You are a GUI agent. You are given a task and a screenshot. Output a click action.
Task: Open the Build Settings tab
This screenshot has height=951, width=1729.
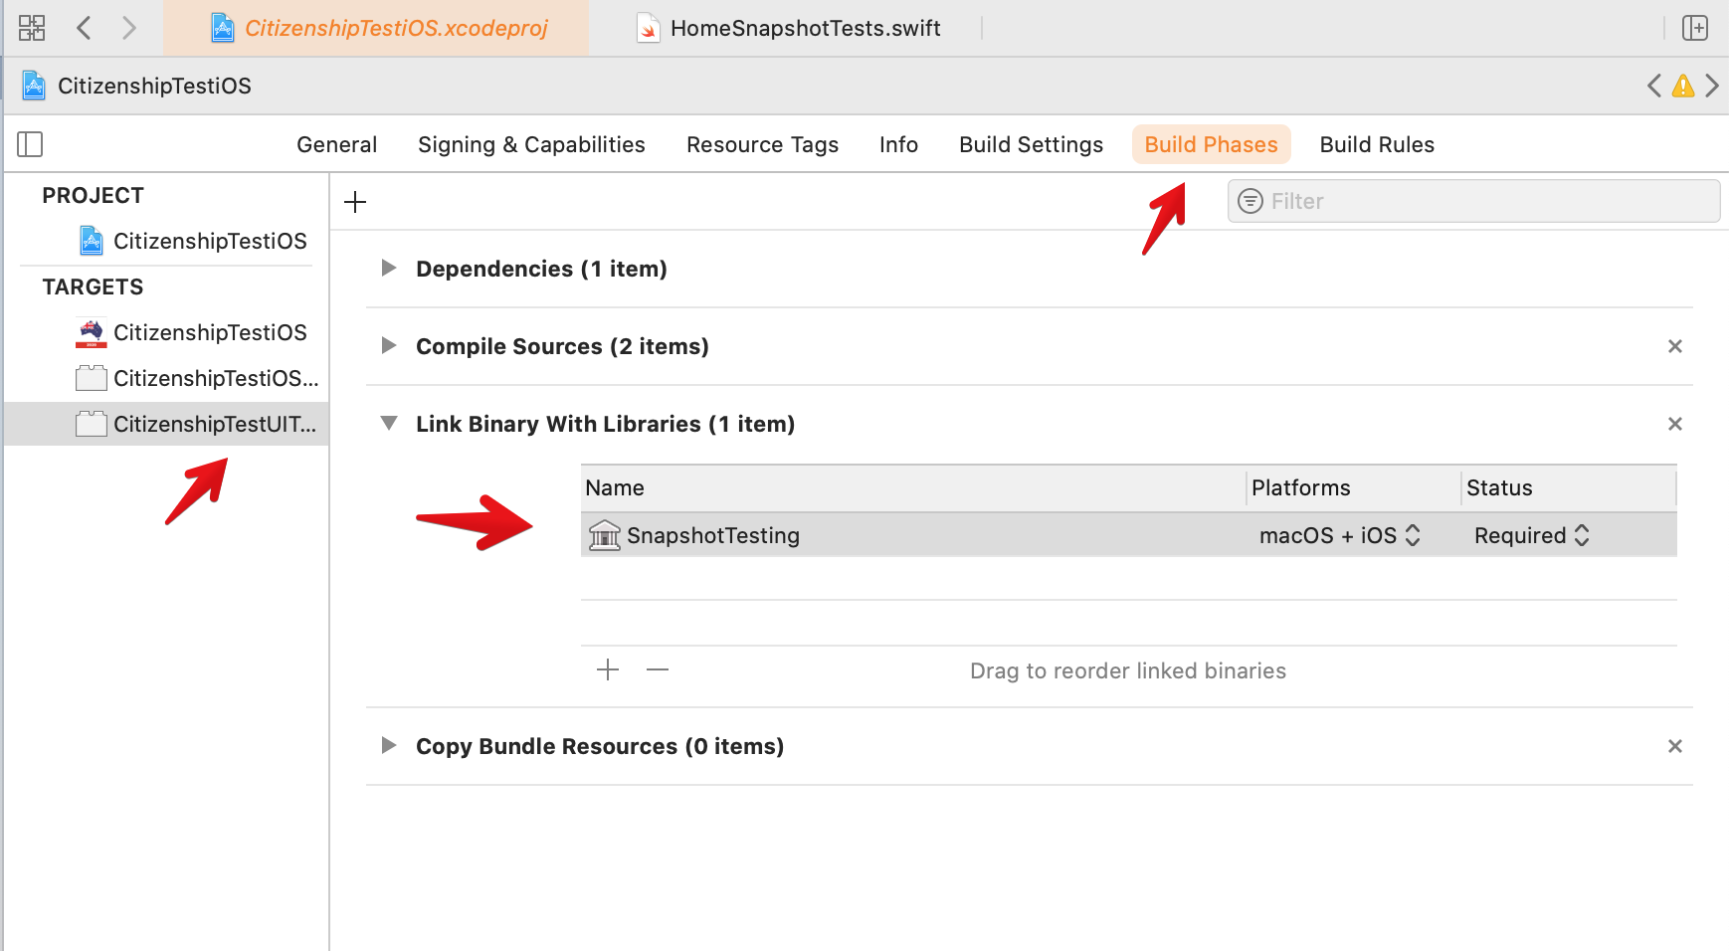pyautogui.click(x=1032, y=144)
